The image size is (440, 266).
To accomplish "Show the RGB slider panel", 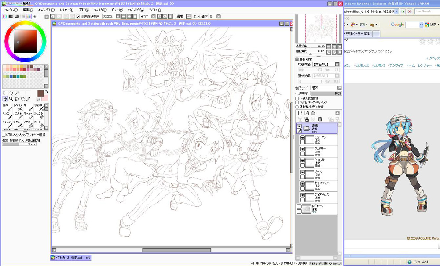I will point(11,17).
